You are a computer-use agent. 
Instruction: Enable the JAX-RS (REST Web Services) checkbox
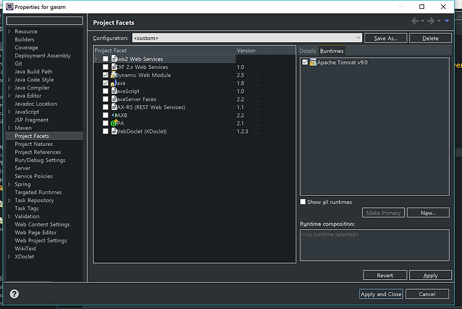tap(105, 107)
